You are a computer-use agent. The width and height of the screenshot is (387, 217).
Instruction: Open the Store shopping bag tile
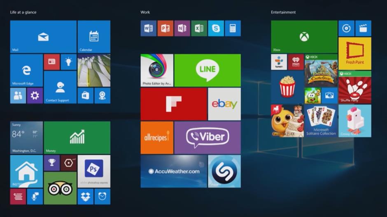pyautogui.click(x=85, y=96)
